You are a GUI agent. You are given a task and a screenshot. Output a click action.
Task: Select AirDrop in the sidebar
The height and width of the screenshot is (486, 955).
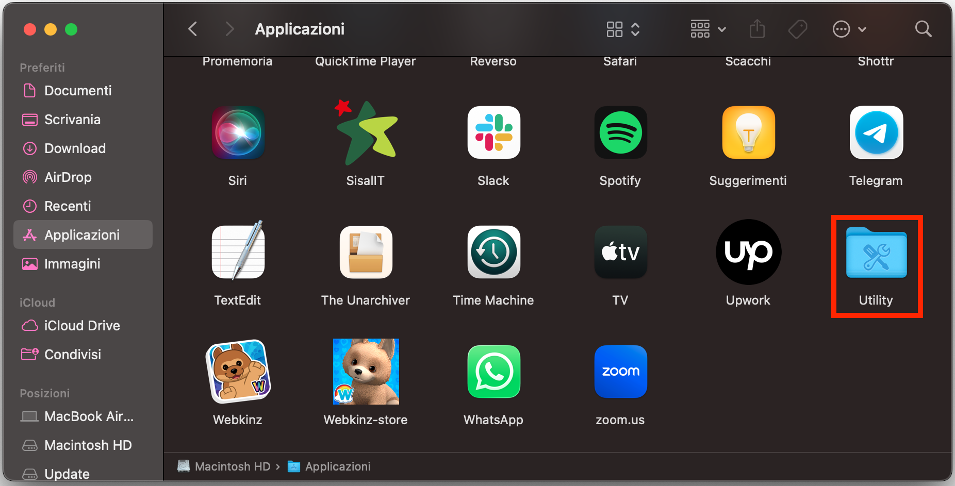coord(83,177)
